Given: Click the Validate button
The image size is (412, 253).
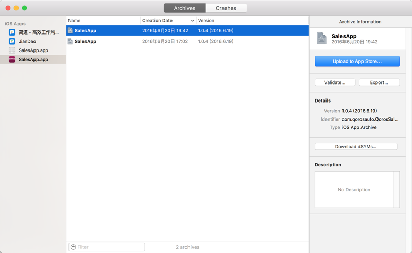Looking at the screenshot, I should click(x=335, y=82).
